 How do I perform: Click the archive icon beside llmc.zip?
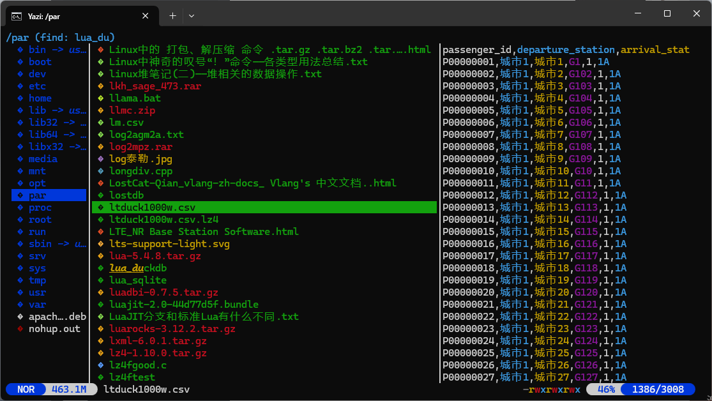tap(101, 110)
